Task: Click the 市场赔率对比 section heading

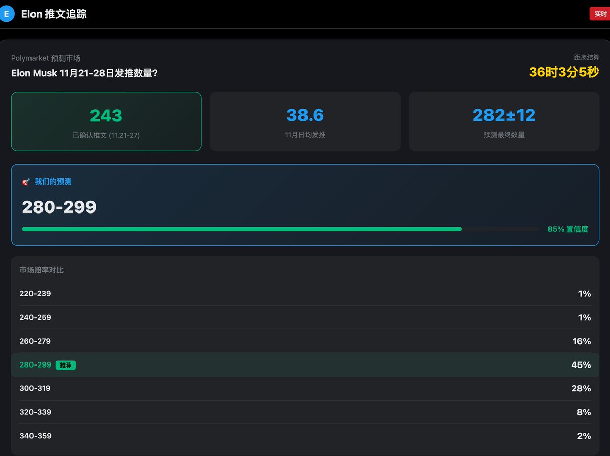Action: point(42,270)
